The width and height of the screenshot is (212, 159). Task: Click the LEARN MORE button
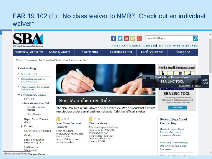coord(177,107)
